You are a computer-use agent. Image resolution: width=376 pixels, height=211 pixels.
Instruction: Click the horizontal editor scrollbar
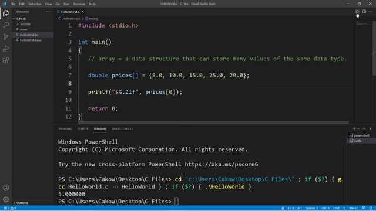[x=213, y=122]
